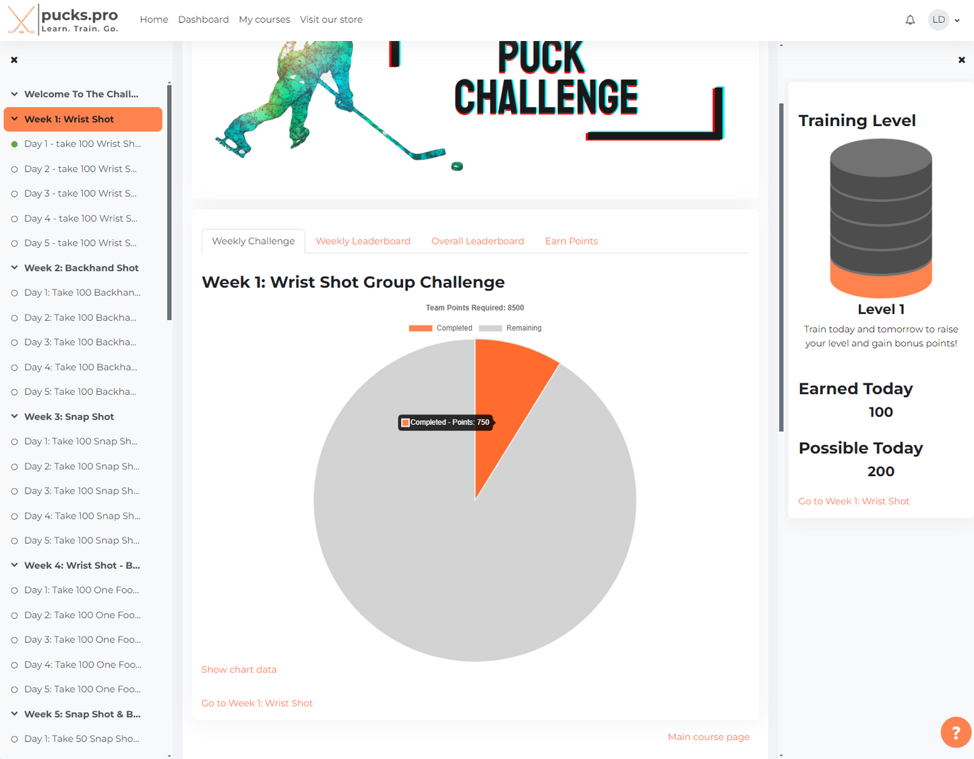Viewport: 974px width, 759px height.
Task: Click the pucks.pro hockey sticks logo
Action: [22, 20]
